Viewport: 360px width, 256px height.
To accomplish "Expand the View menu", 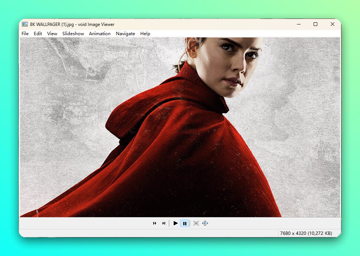I will (x=52, y=33).
